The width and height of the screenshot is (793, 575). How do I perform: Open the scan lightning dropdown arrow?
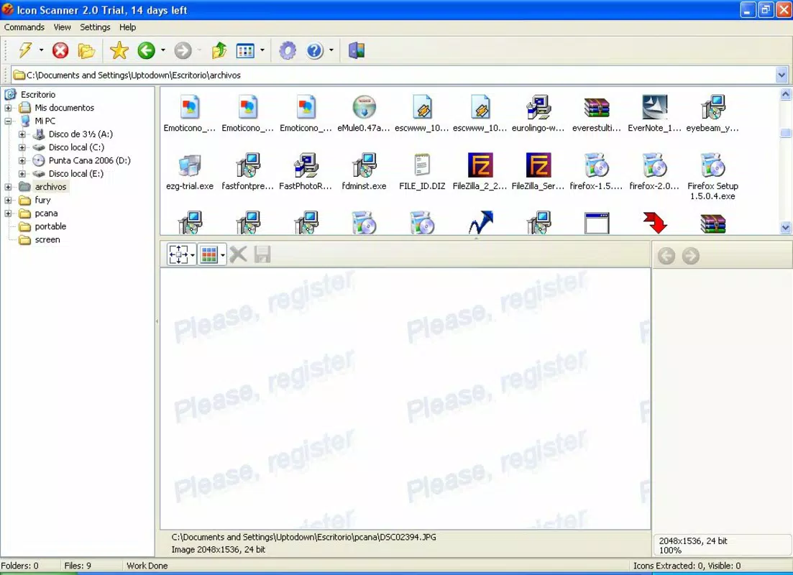(42, 50)
